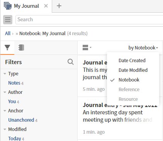Screen dimensions: 163x141
Task: Click the magnifier icon next to Filters
Action: (x=71, y=62)
